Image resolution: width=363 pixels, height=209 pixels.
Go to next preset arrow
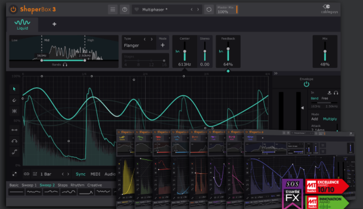point(198,9)
